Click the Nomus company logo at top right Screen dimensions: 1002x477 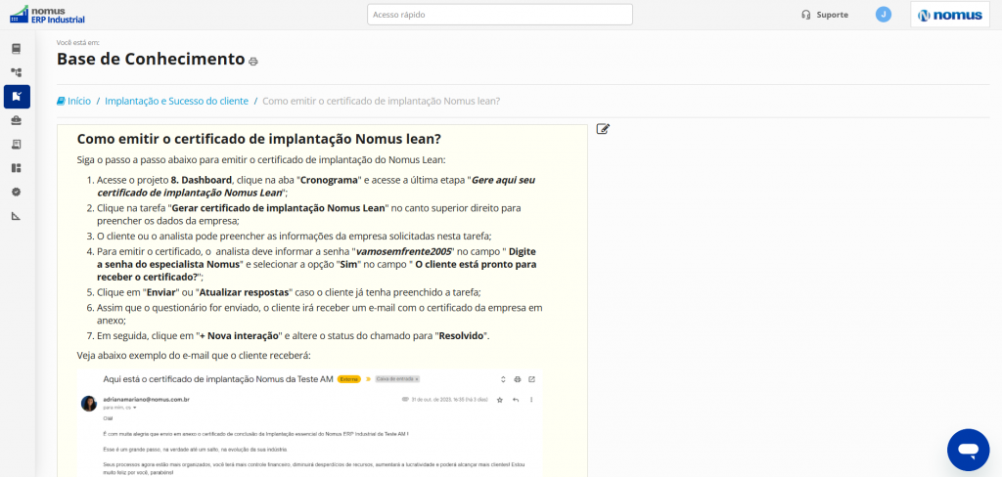click(948, 15)
